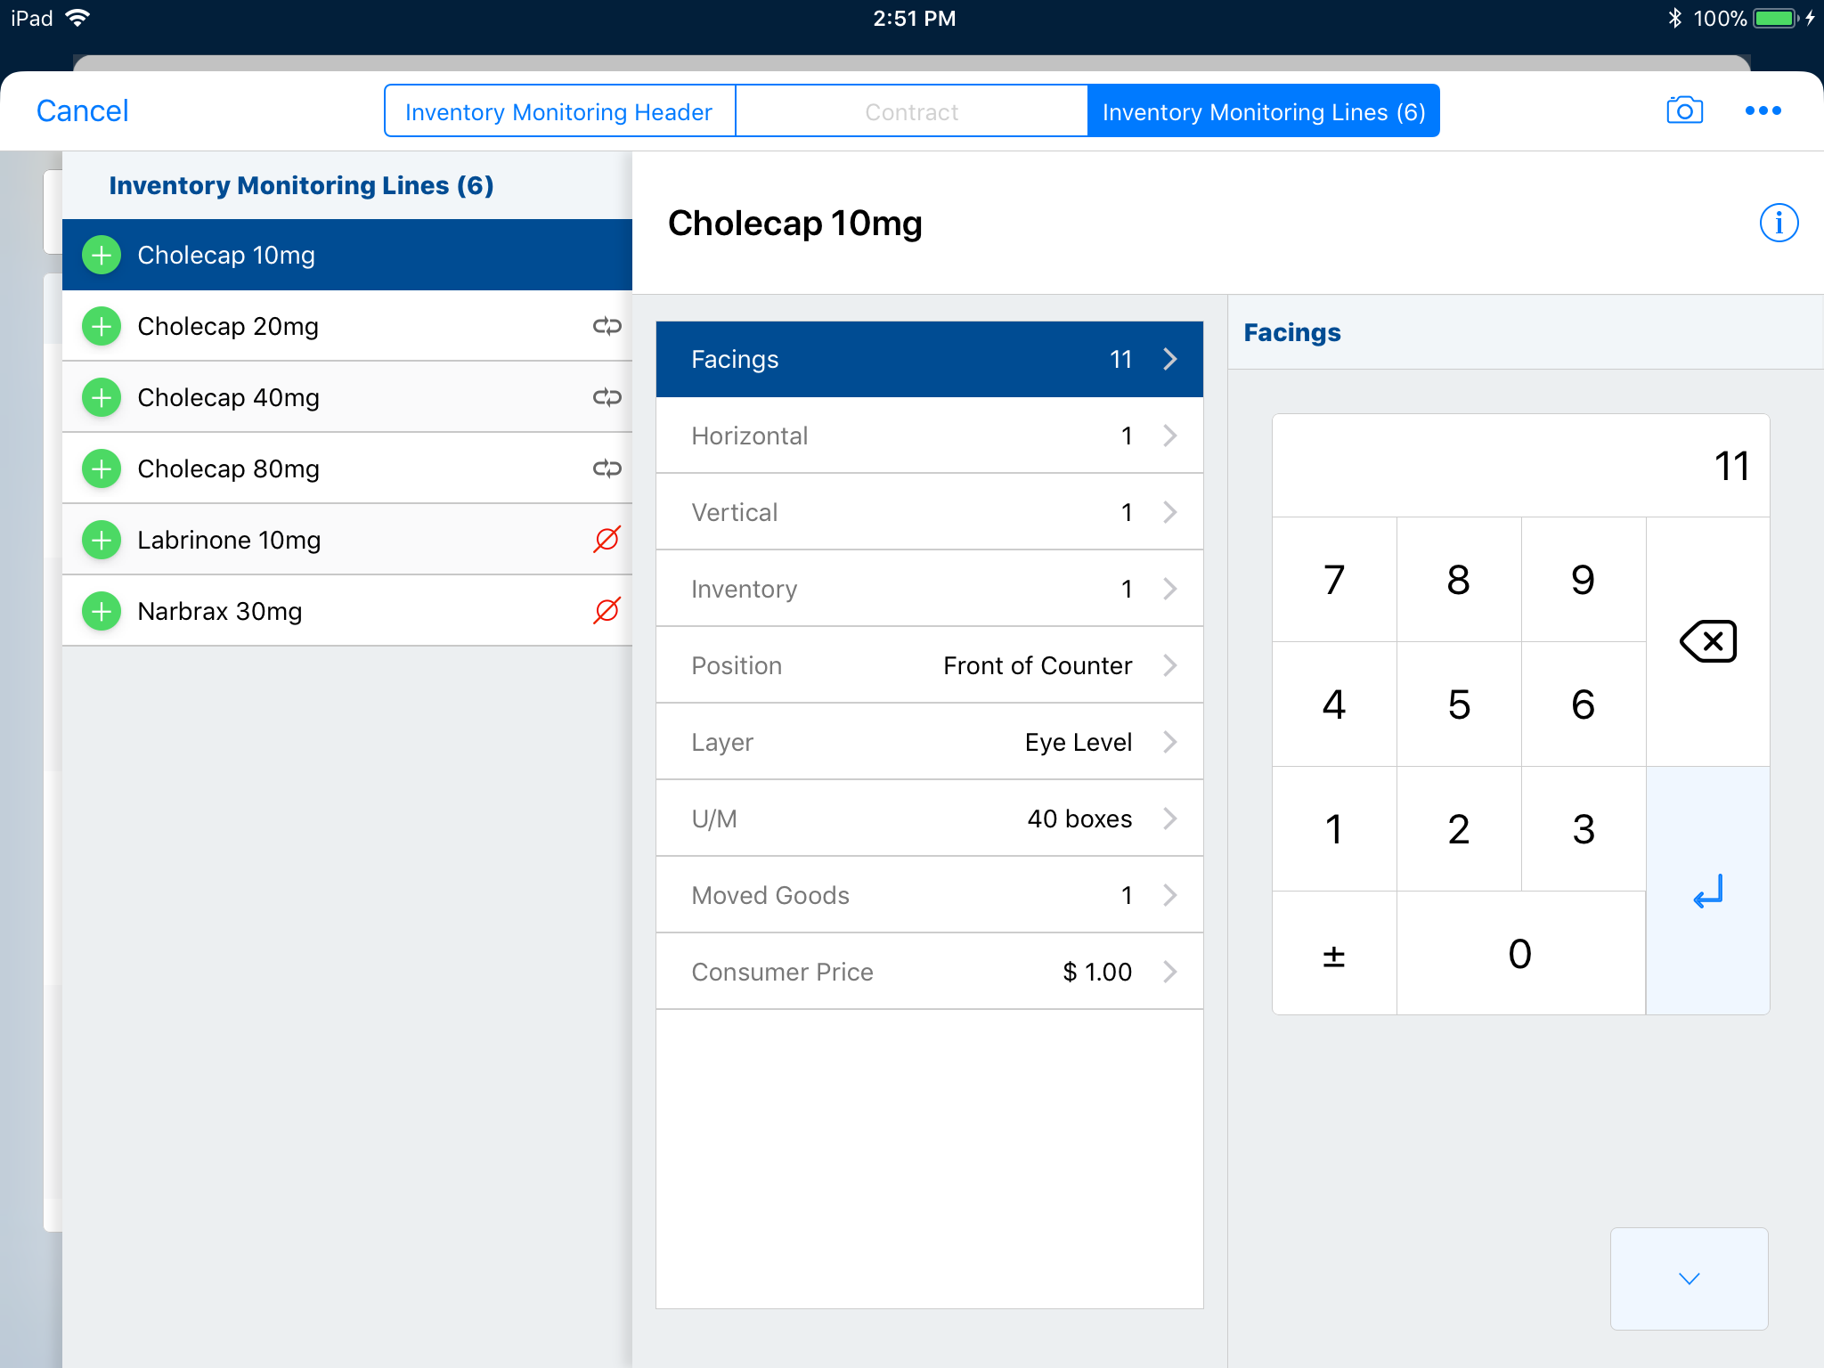Toggle green plus on Cholecap 80mg
This screenshot has width=1824, height=1368.
pos(102,468)
